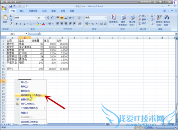Toggle italic formatting
This screenshot has height=130, width=178.
tap(20, 24)
